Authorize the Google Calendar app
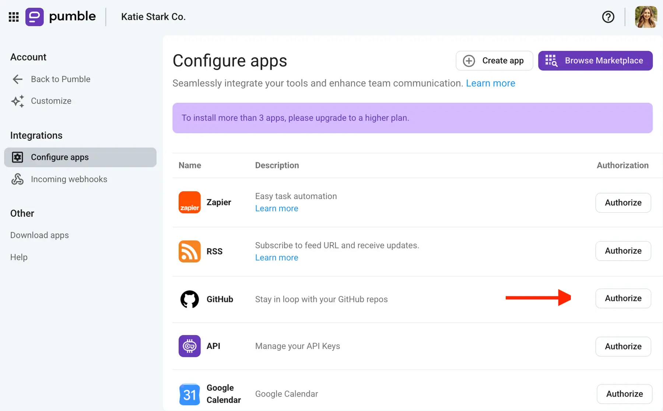This screenshot has height=411, width=663. [x=625, y=394]
